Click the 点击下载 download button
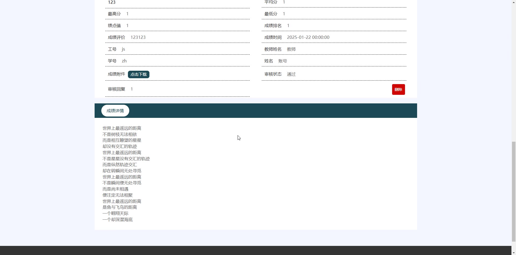Image resolution: width=516 pixels, height=255 pixels. [x=139, y=74]
